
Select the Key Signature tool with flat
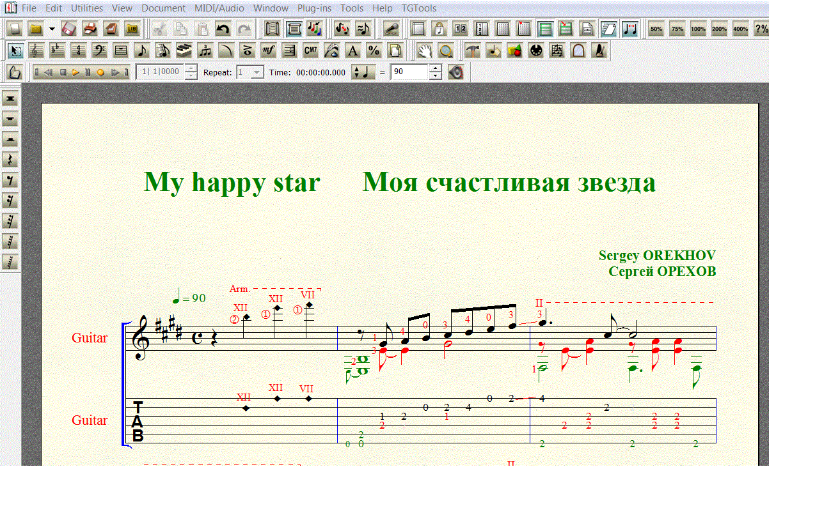pos(58,50)
